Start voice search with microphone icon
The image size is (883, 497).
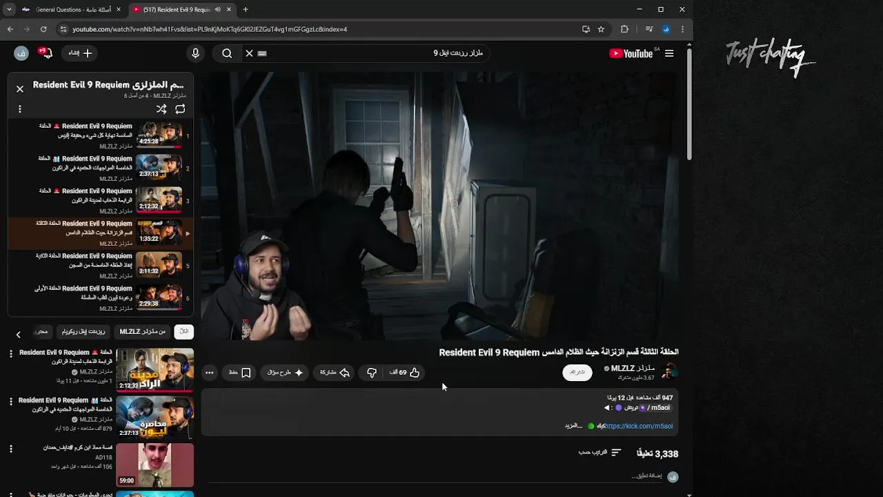[x=195, y=53]
